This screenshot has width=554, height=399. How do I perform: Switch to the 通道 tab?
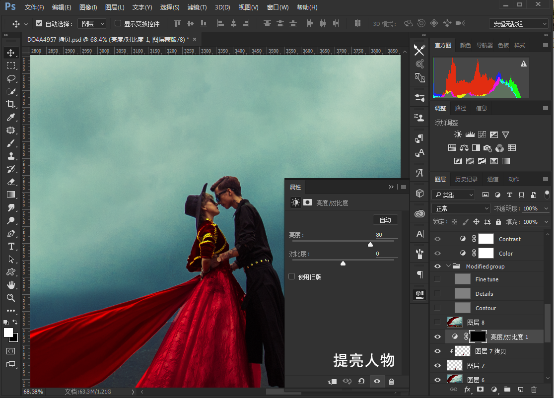(493, 179)
